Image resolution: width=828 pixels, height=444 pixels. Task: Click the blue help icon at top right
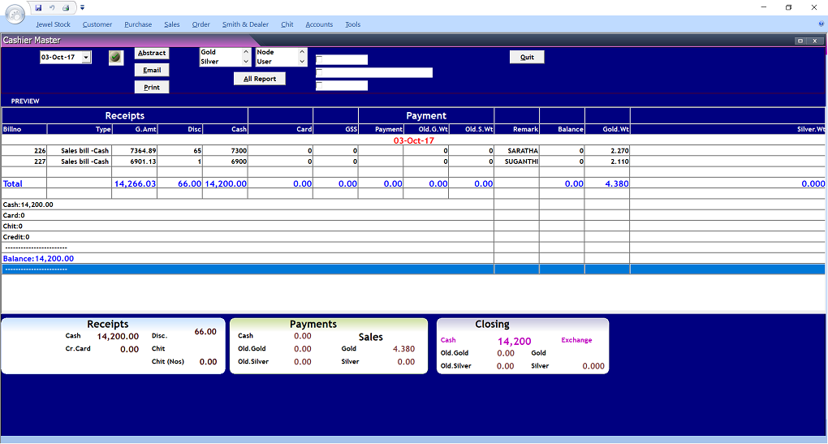click(x=822, y=24)
